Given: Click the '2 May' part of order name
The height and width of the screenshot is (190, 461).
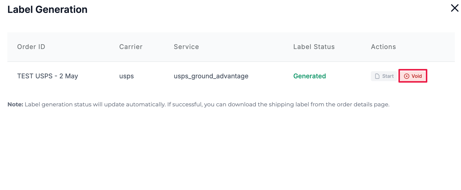Looking at the screenshot, I should (x=69, y=76).
